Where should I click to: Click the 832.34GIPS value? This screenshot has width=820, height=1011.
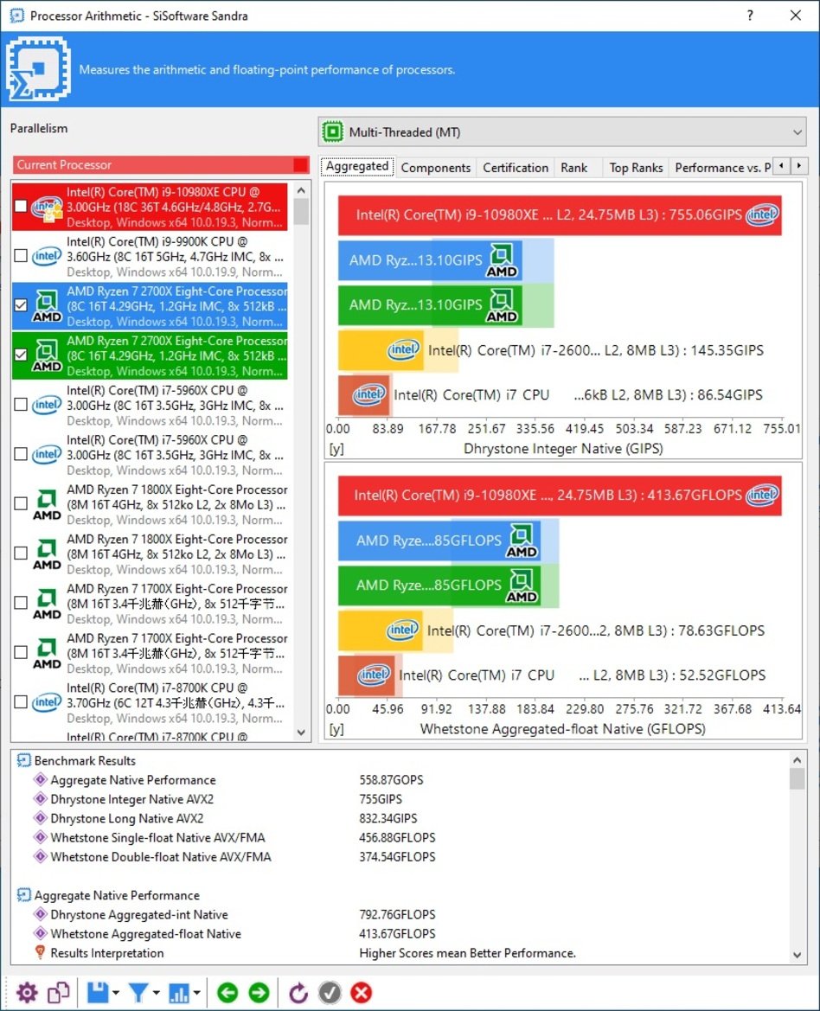click(x=388, y=819)
